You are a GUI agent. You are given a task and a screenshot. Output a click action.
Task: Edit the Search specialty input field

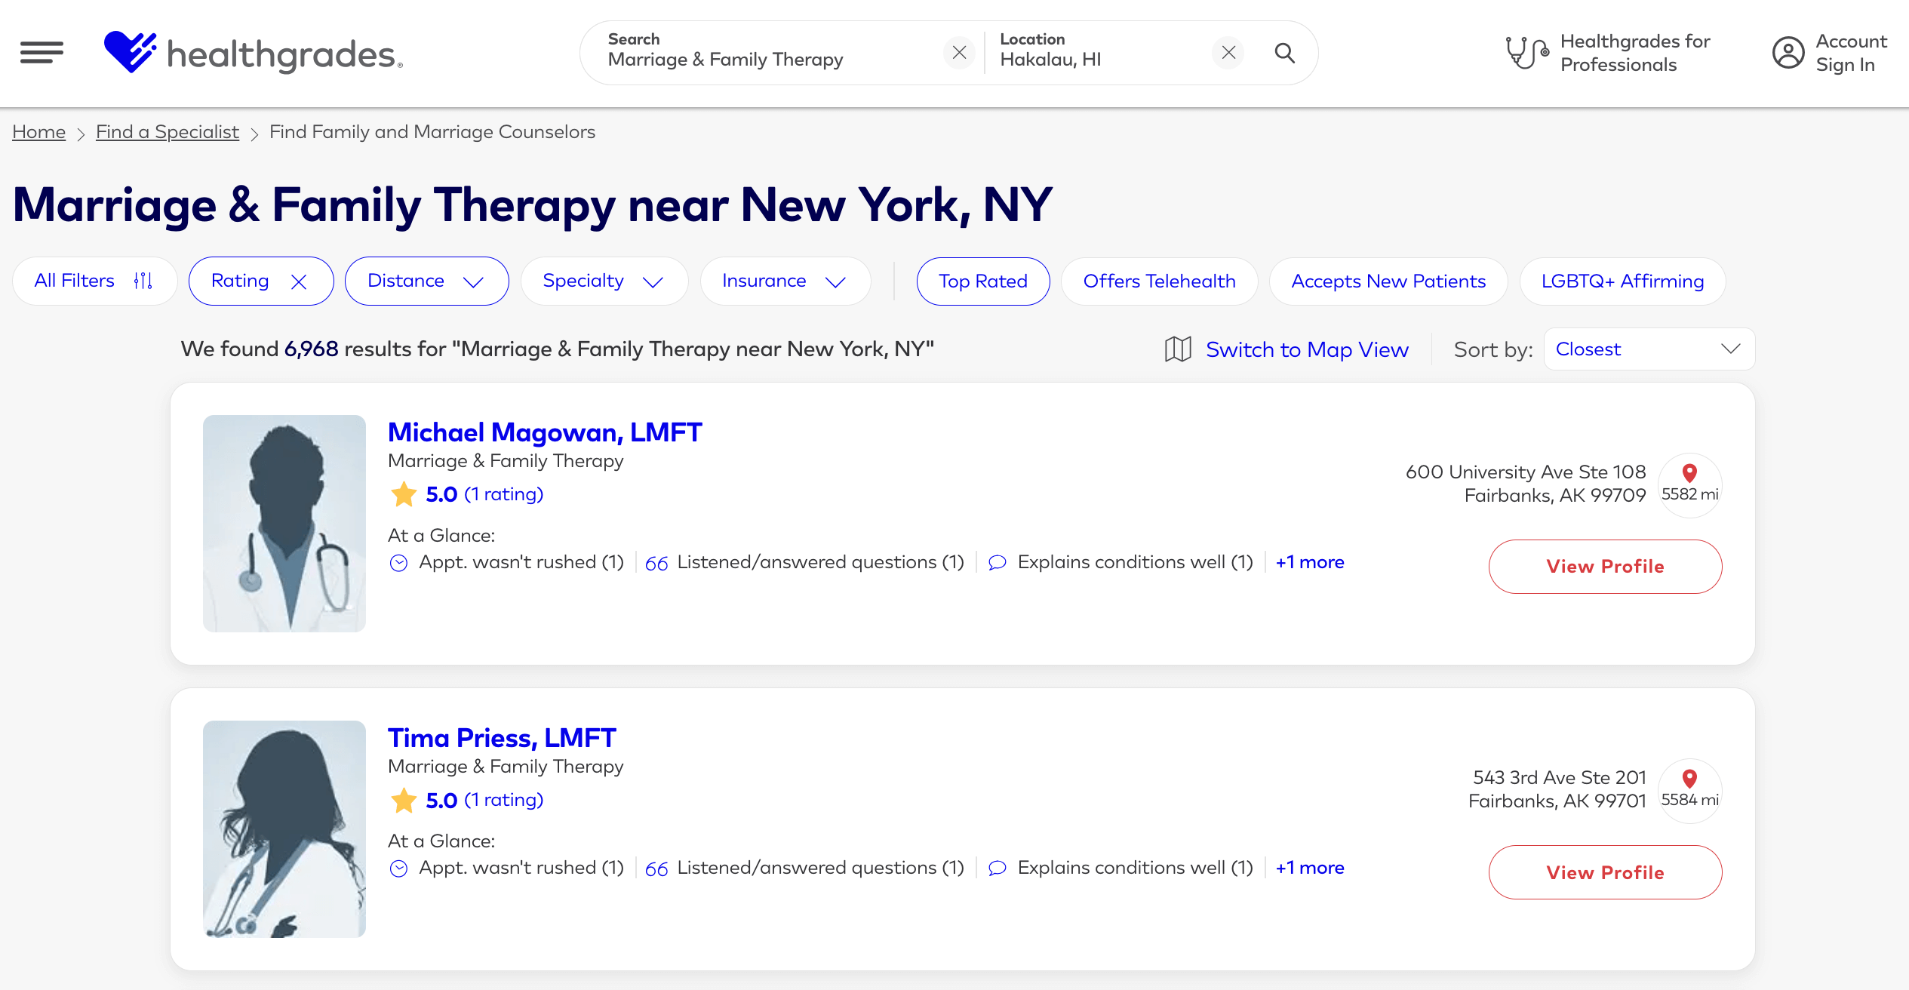pyautogui.click(x=770, y=51)
